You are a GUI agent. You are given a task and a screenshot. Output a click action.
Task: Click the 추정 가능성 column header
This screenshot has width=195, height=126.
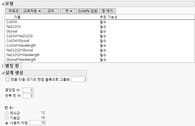click(108, 17)
